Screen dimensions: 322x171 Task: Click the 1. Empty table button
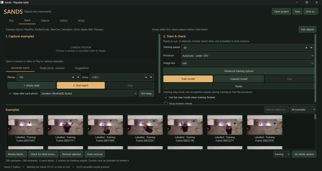coord(32,85)
